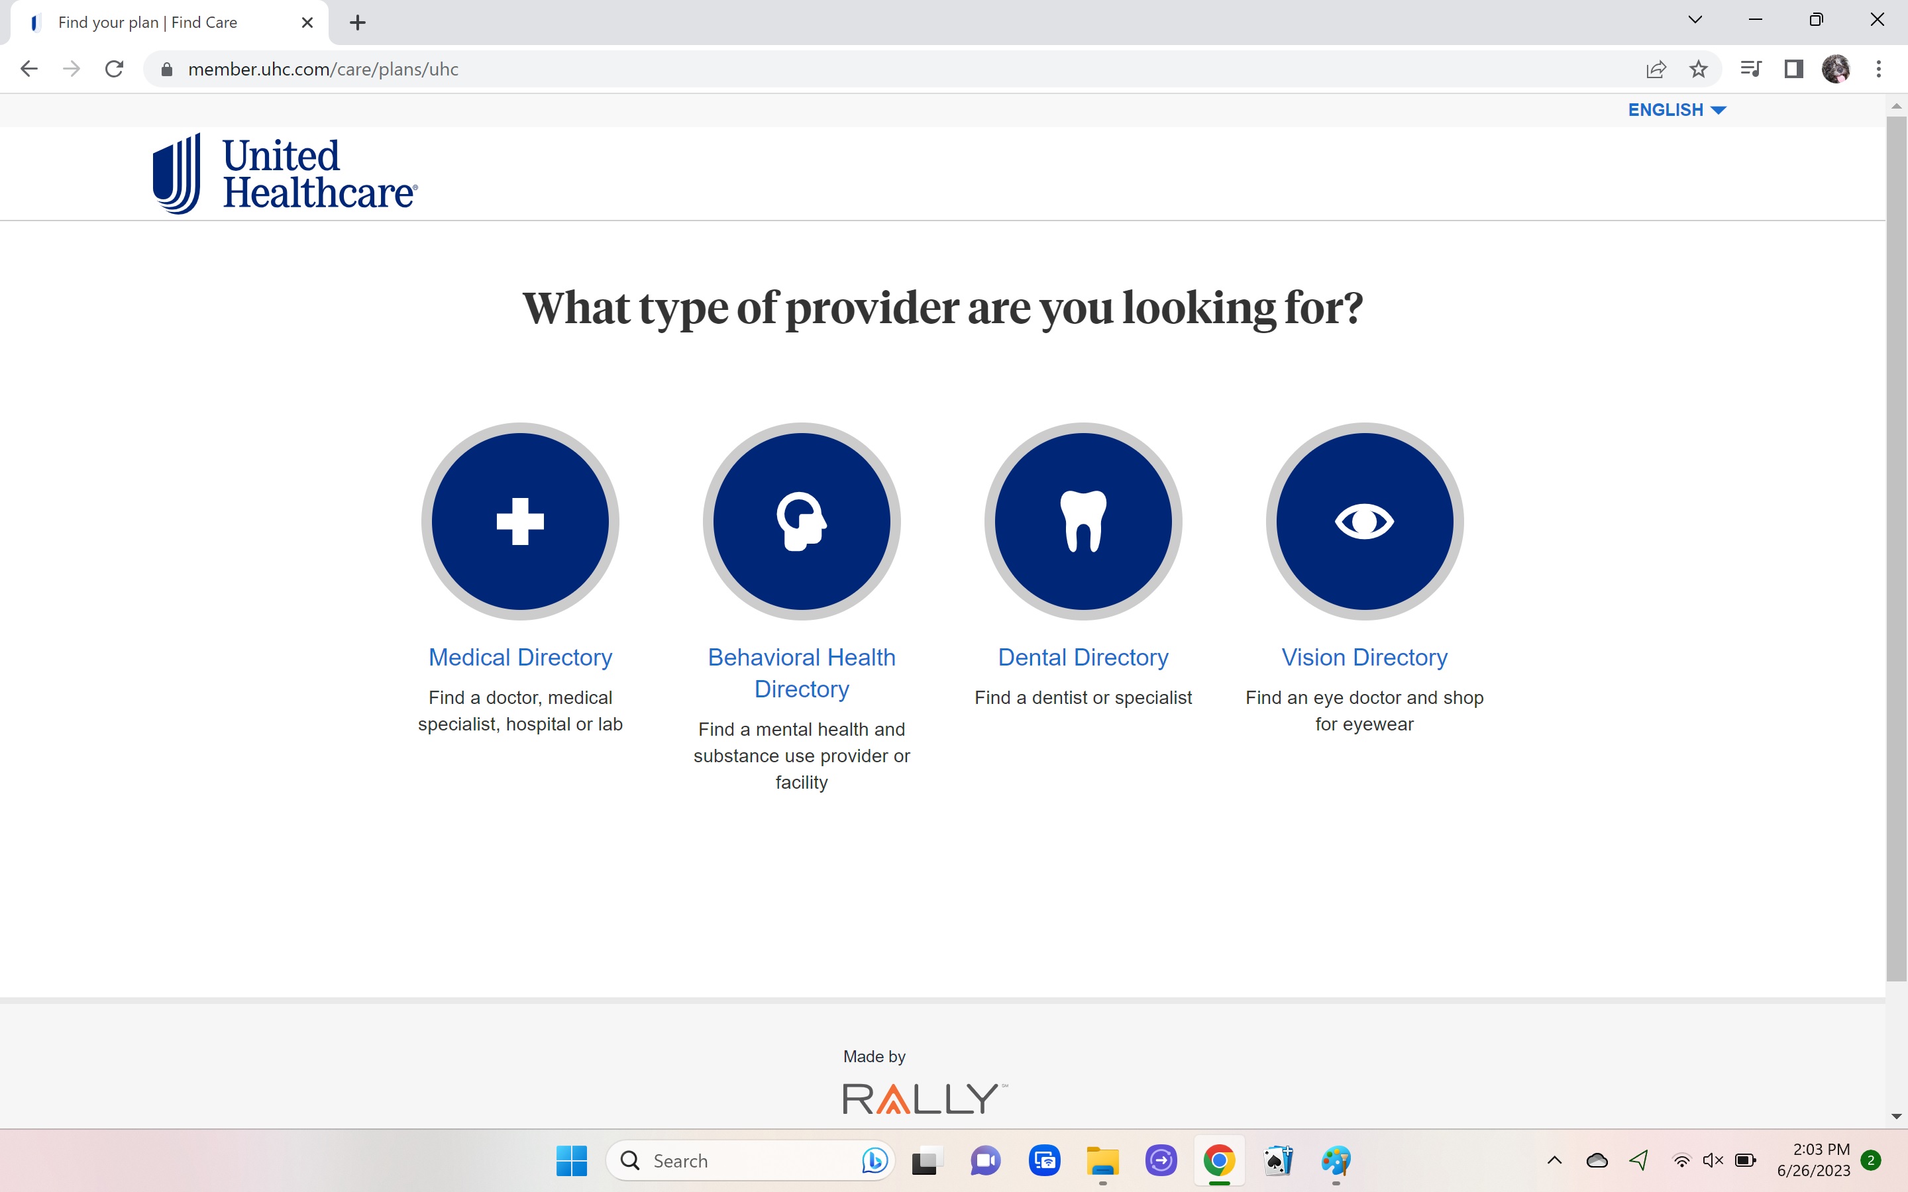Click the share page icon in address bar
1908x1192 pixels.
click(x=1656, y=70)
